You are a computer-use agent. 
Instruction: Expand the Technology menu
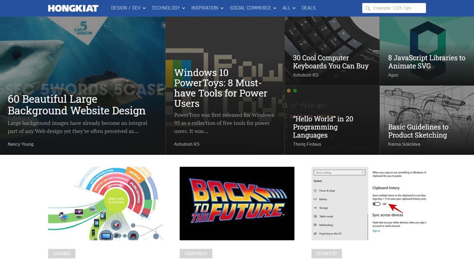[168, 8]
